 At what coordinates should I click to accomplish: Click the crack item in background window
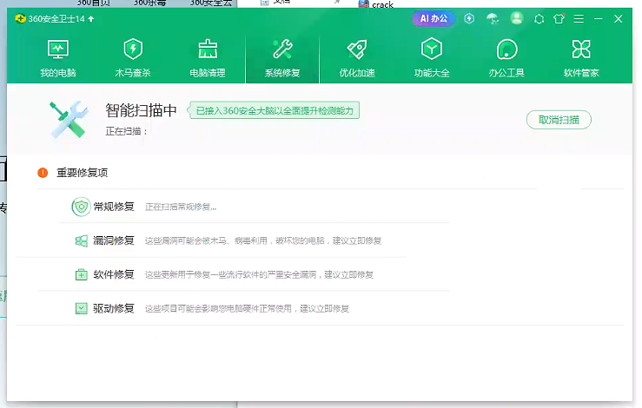[377, 4]
